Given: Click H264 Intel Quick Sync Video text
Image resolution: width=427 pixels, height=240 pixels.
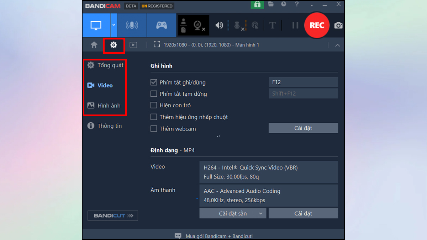Looking at the screenshot, I should tap(251, 167).
